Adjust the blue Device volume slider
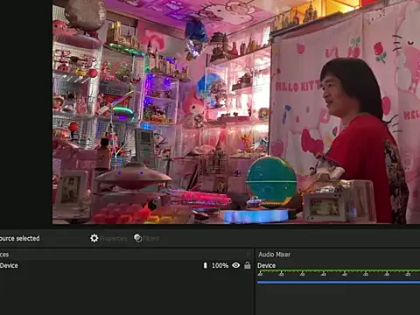This screenshot has height=315, width=420. (339, 282)
